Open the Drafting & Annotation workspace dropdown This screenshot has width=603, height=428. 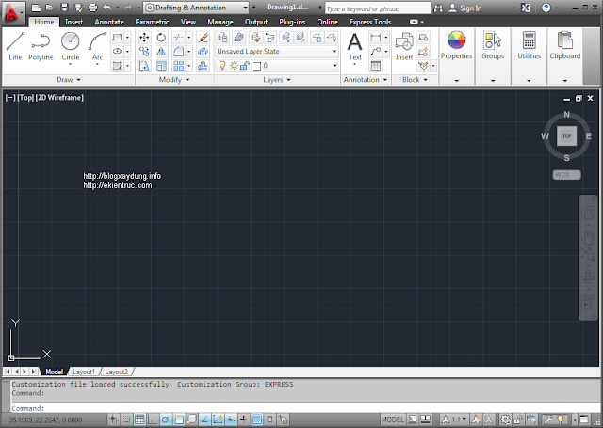(x=197, y=8)
